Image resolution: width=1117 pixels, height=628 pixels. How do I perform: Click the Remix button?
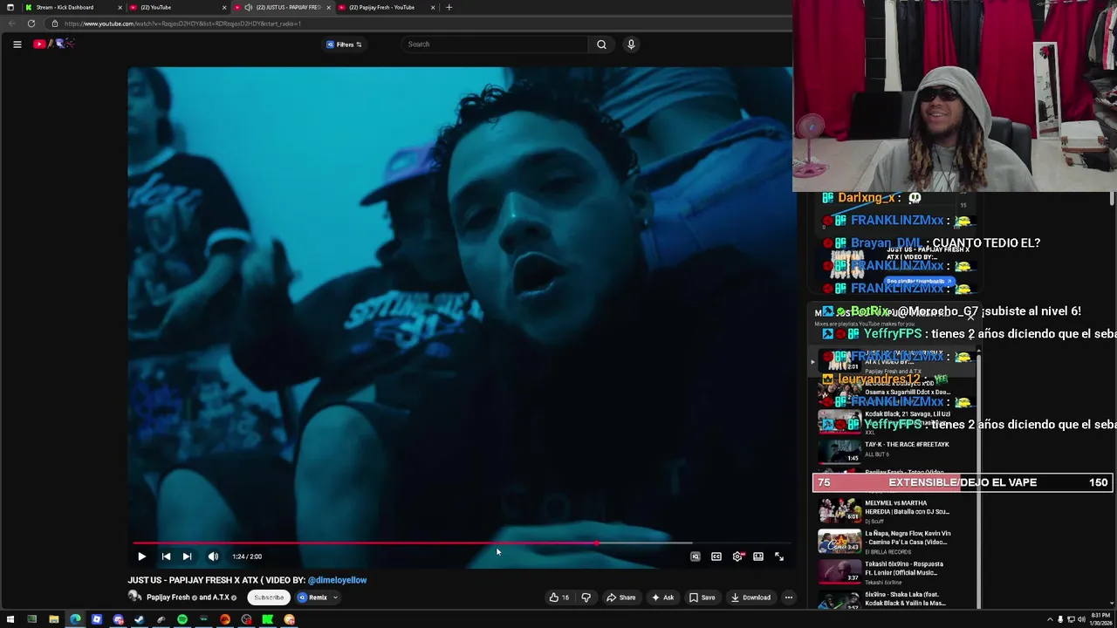(312, 597)
